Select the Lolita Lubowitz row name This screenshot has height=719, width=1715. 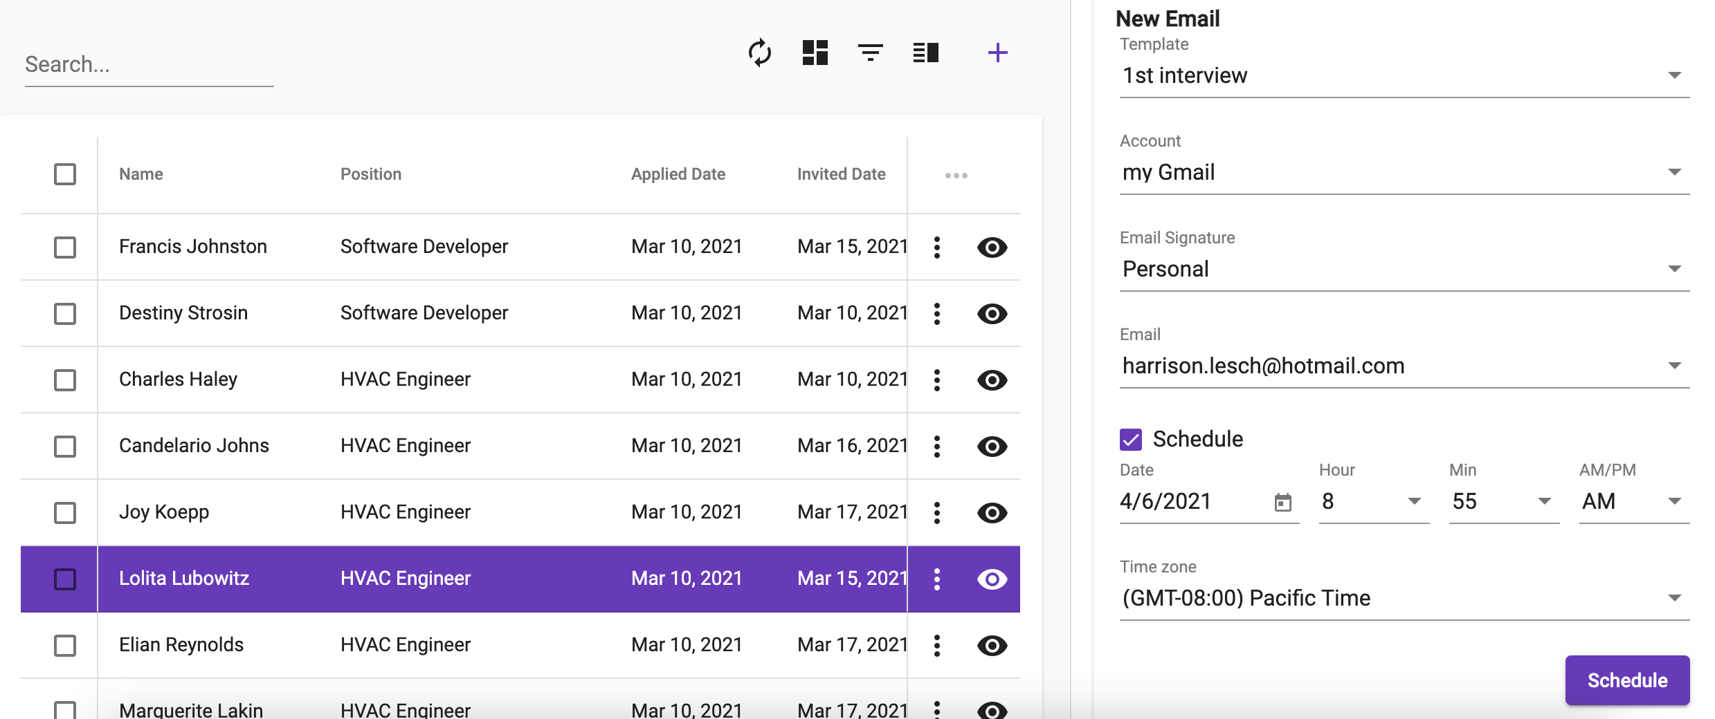pyautogui.click(x=184, y=579)
